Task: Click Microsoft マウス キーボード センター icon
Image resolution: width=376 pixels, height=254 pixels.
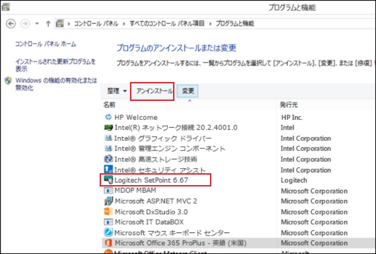Action: tap(108, 233)
